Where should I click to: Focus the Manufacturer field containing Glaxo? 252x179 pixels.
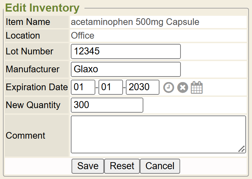click(x=125, y=69)
